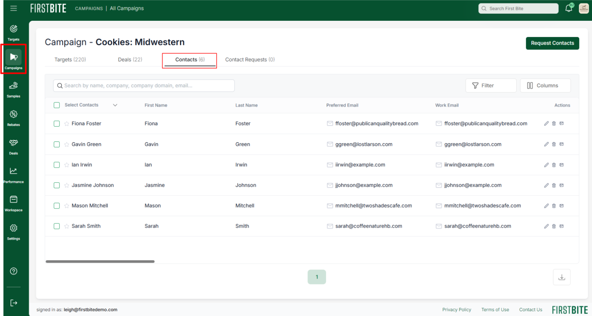This screenshot has height=316, width=592.
Task: Sort by the First Name column header
Action: coord(156,105)
